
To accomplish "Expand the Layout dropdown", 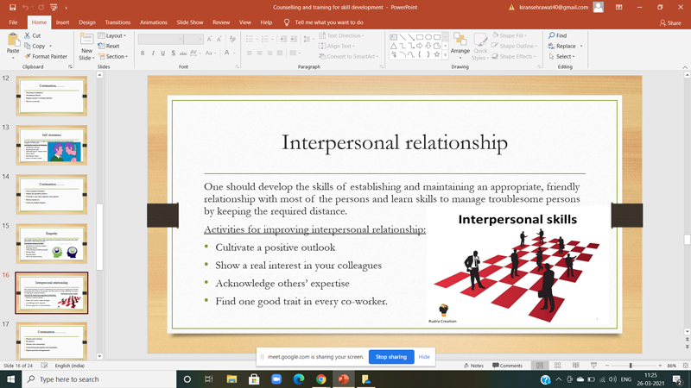I will tap(115, 36).
